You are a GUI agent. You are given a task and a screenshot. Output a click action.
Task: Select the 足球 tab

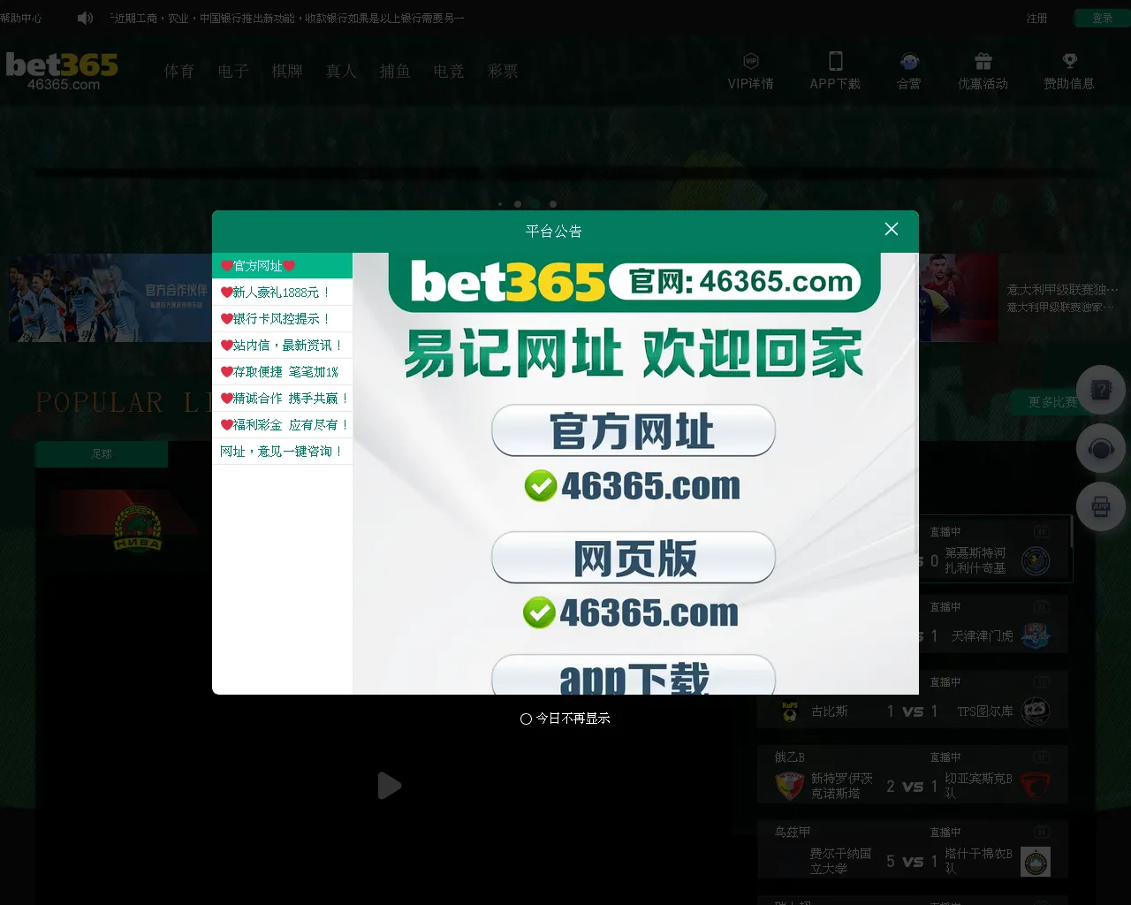[x=102, y=453]
